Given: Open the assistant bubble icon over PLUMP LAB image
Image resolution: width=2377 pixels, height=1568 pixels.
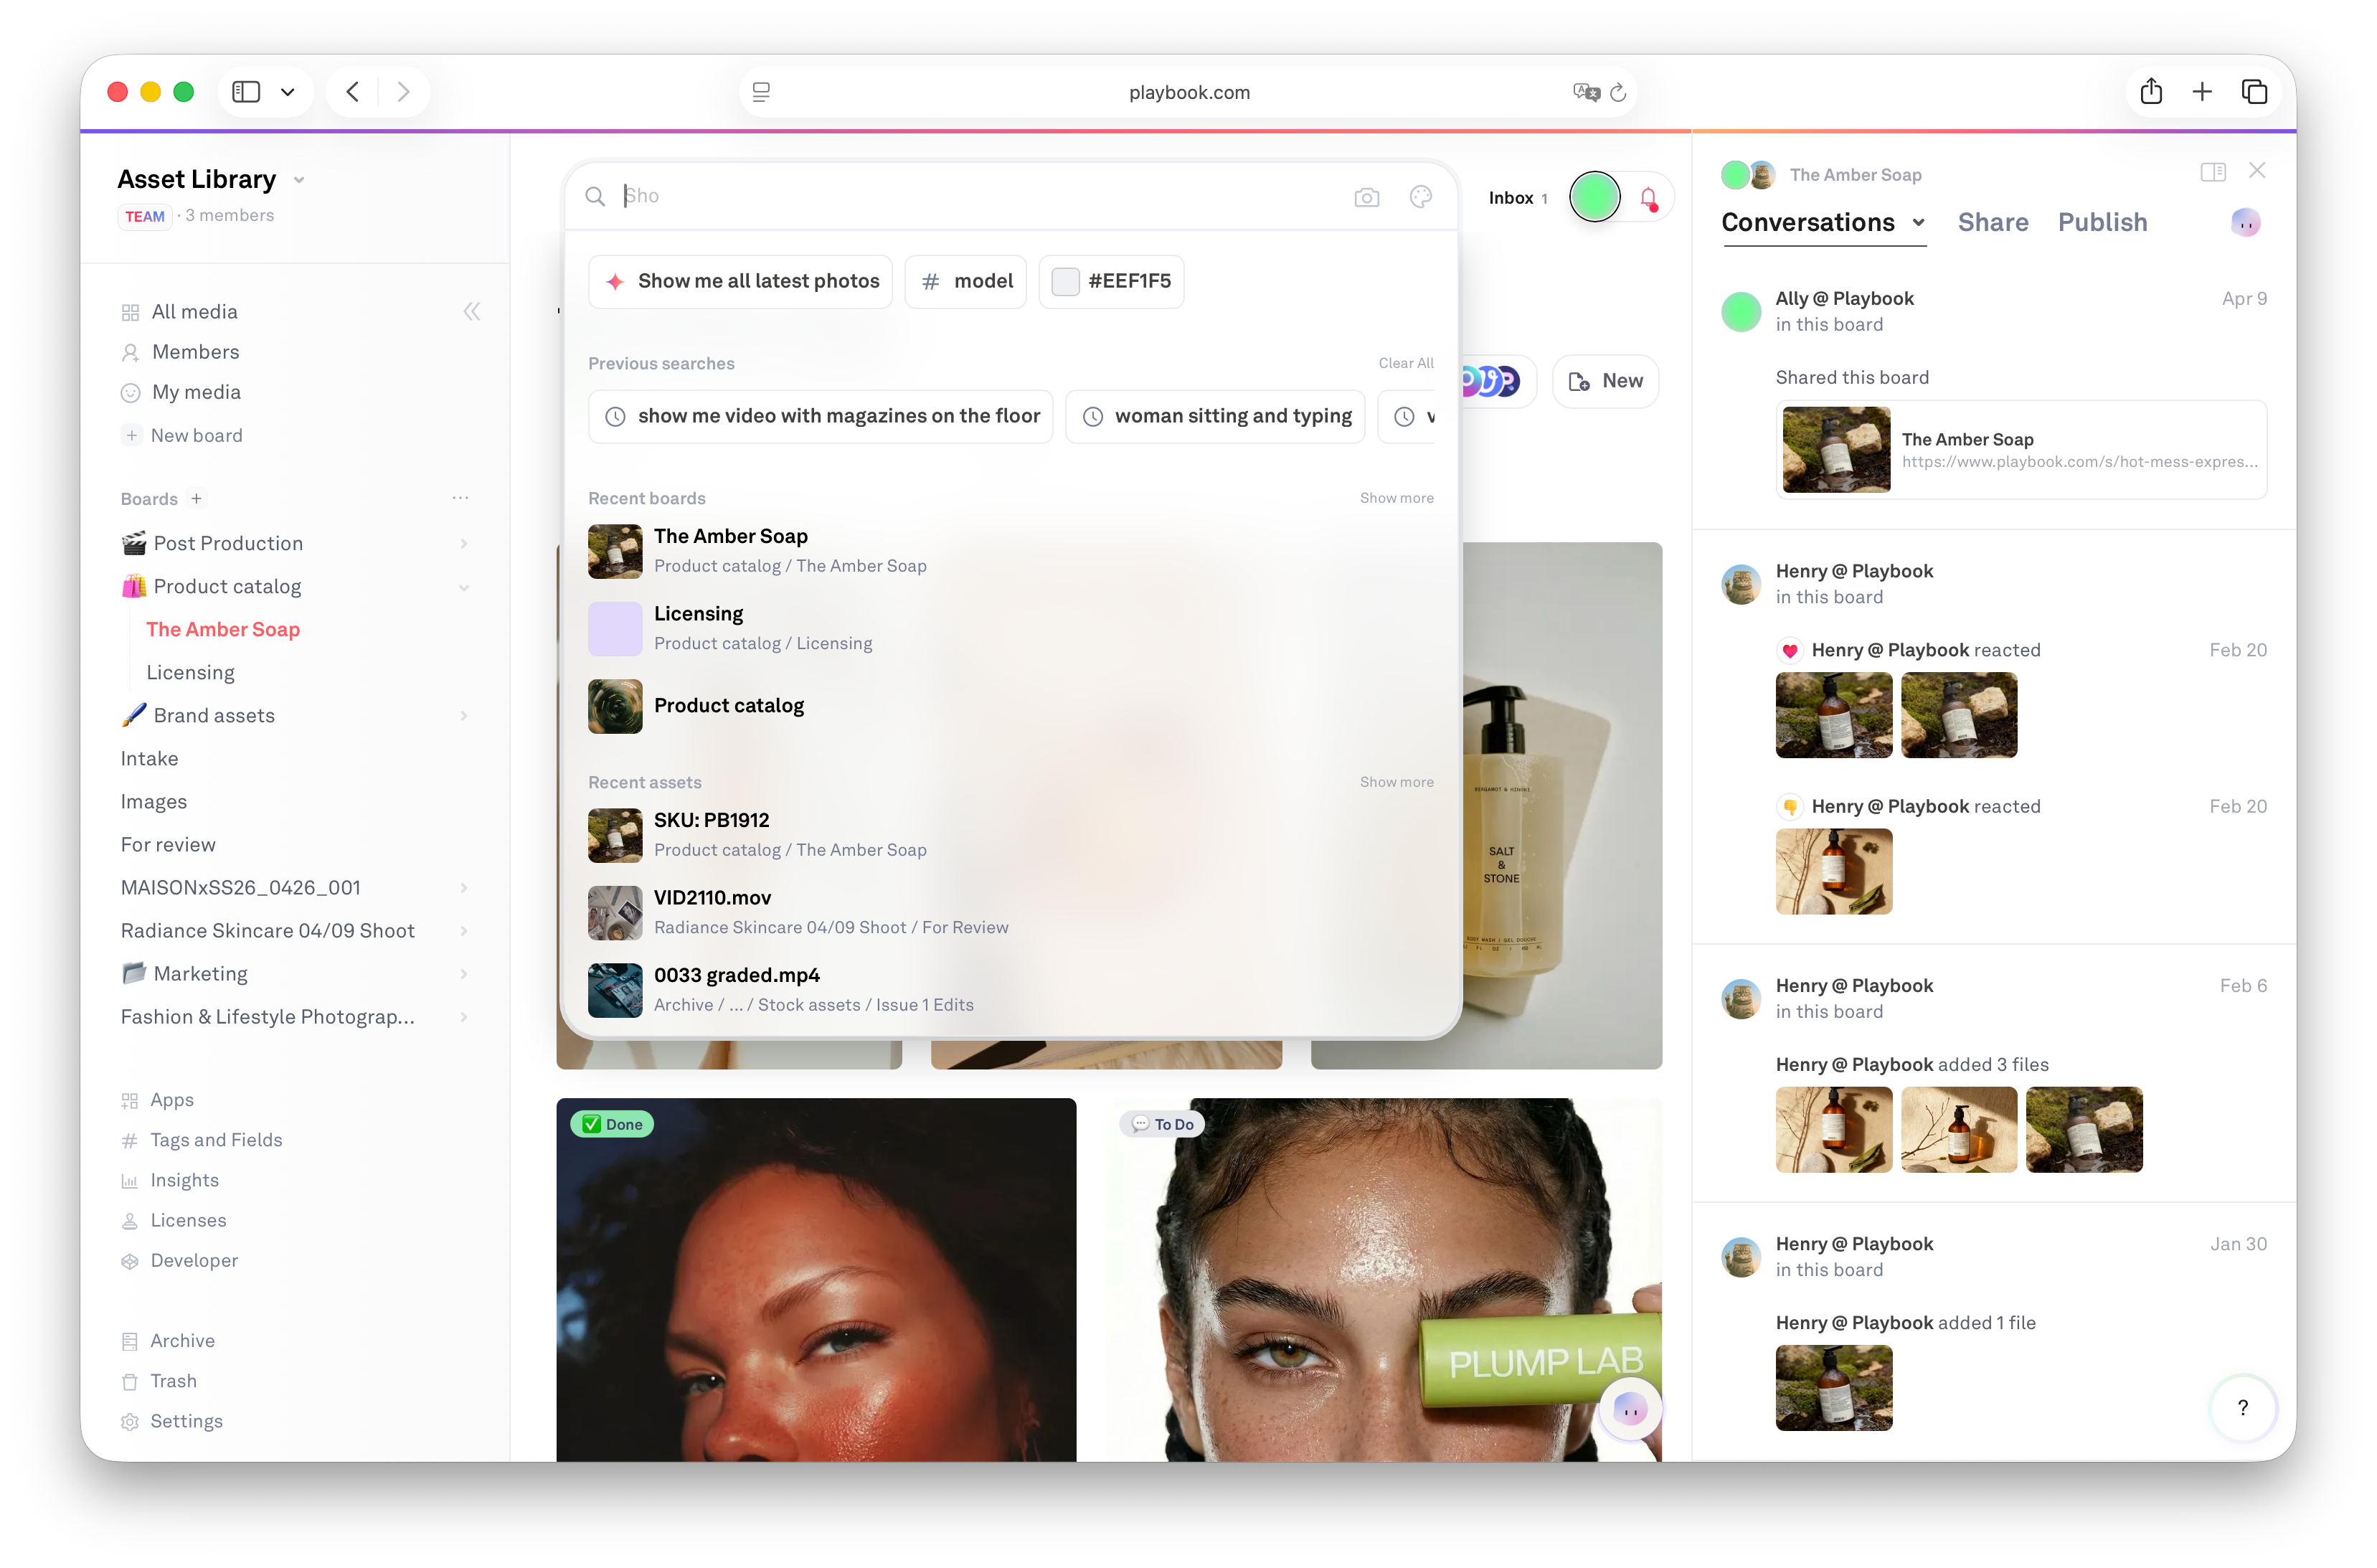Looking at the screenshot, I should coord(1630,1410).
